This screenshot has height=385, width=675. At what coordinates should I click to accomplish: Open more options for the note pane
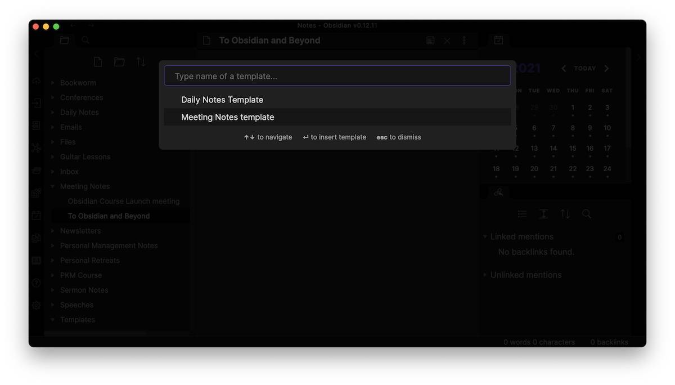[x=464, y=41]
